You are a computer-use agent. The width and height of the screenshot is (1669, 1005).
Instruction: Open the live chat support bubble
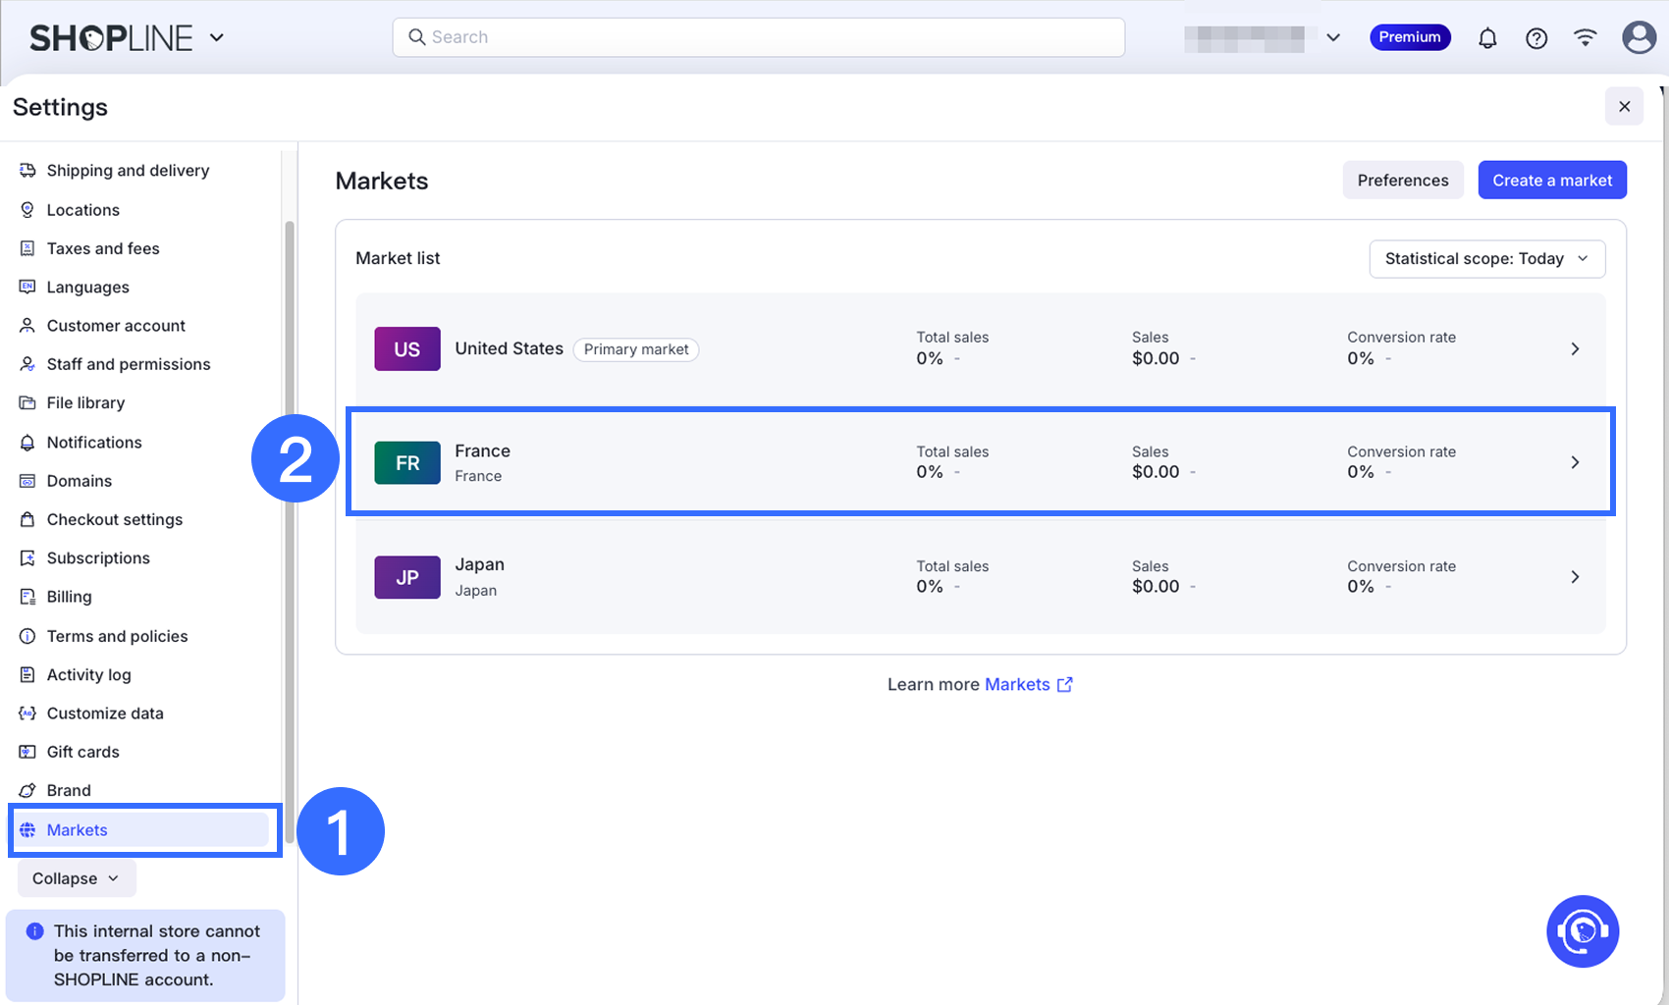[1582, 930]
